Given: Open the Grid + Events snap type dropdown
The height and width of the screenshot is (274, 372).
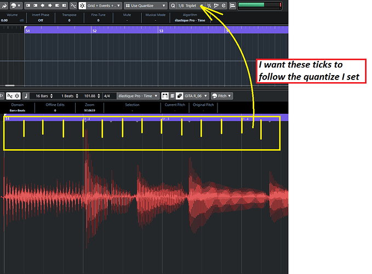Looking at the screenshot, I should click(x=104, y=5).
